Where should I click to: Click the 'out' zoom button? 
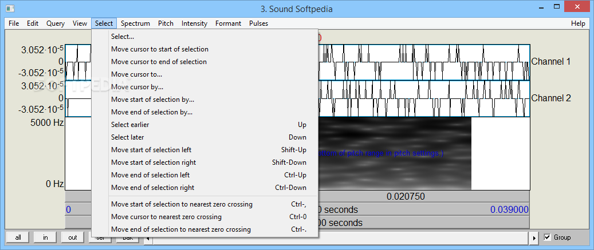click(x=73, y=237)
